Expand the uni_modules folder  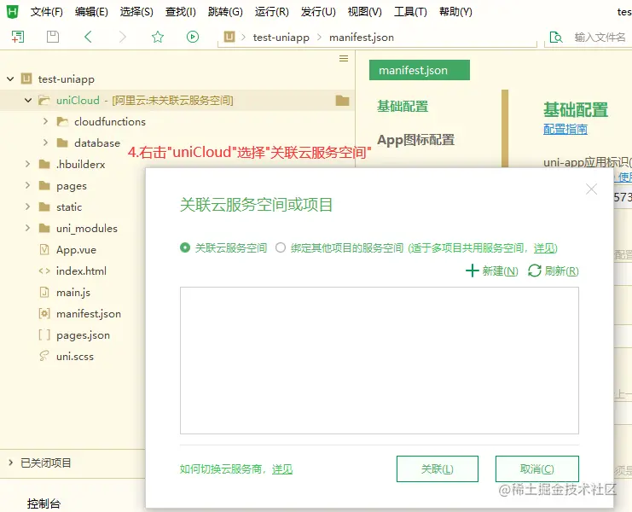pos(28,228)
